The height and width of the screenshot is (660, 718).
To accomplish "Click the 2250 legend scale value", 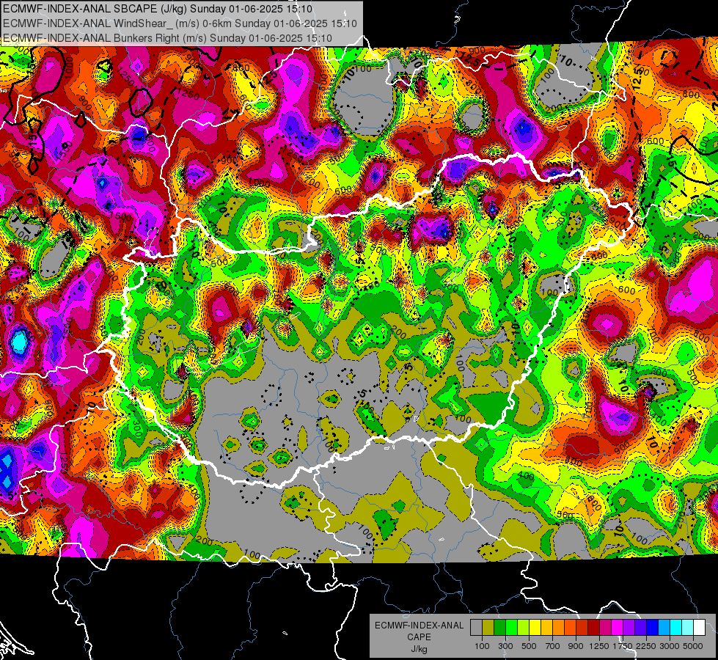I will coord(646,646).
